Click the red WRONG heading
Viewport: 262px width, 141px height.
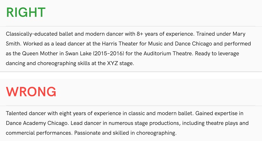coord(31,91)
